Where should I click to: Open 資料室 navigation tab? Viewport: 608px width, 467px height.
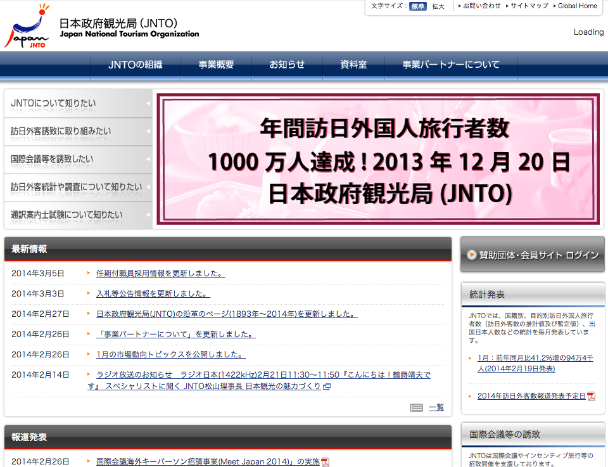[353, 65]
